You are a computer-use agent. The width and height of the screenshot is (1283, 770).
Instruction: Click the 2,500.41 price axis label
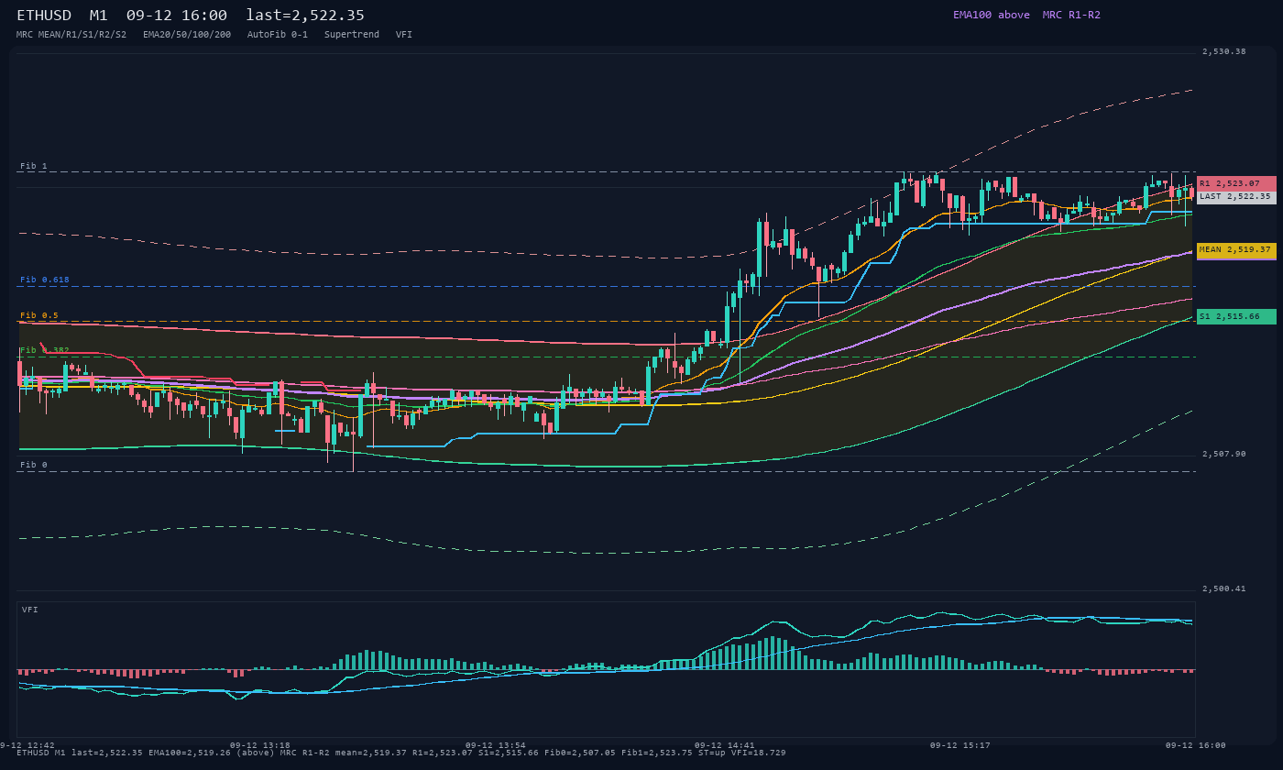tap(1224, 588)
